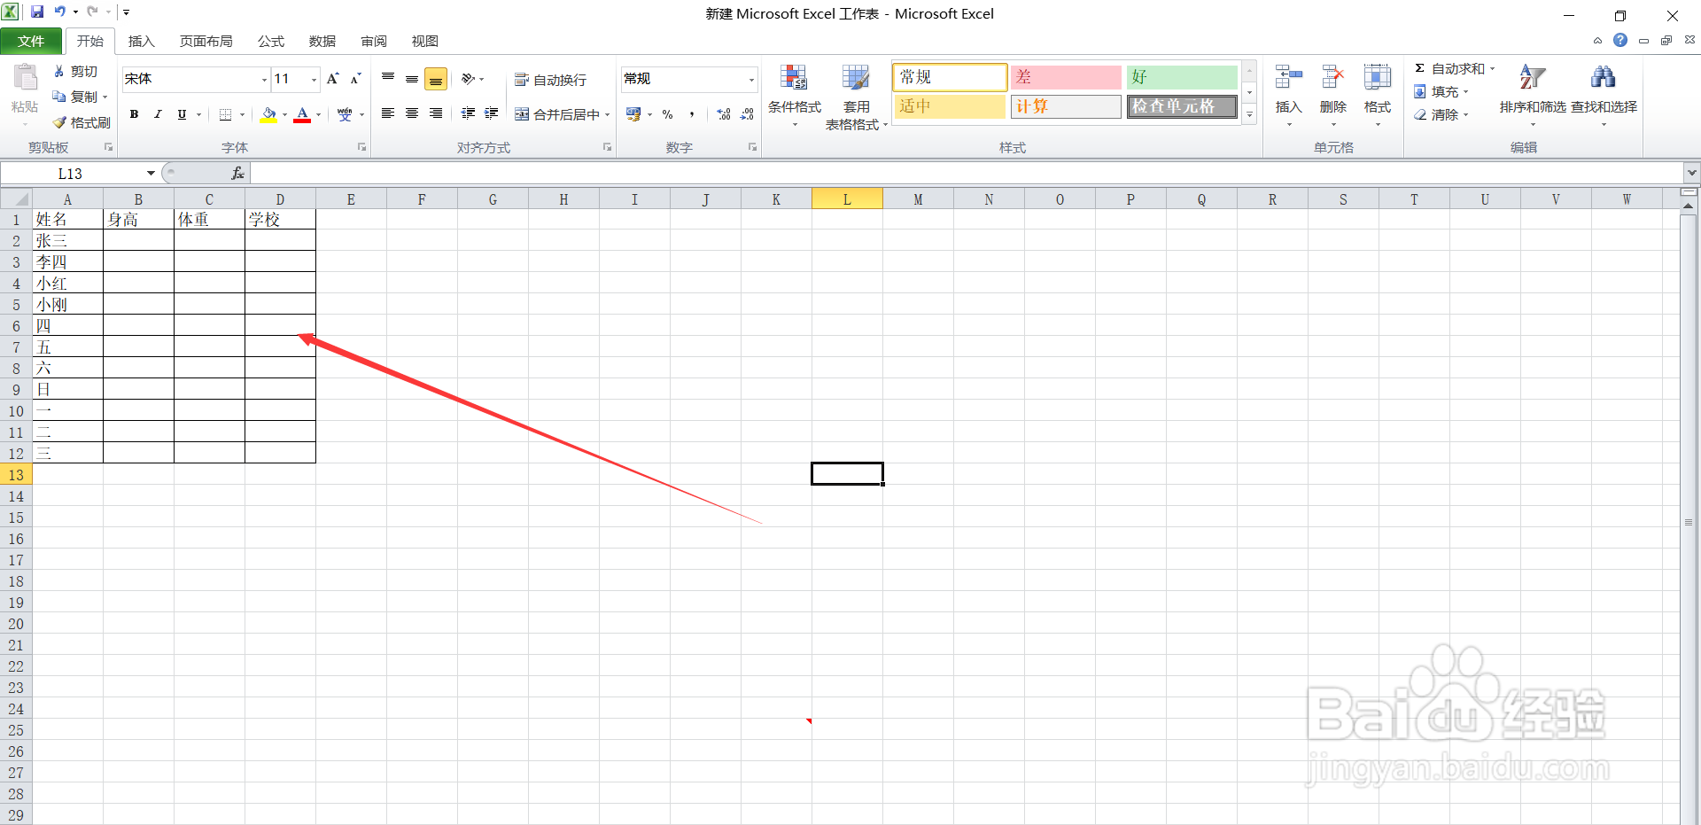Click the Insert Function fx icon
The image size is (1701, 825).
pyautogui.click(x=237, y=174)
